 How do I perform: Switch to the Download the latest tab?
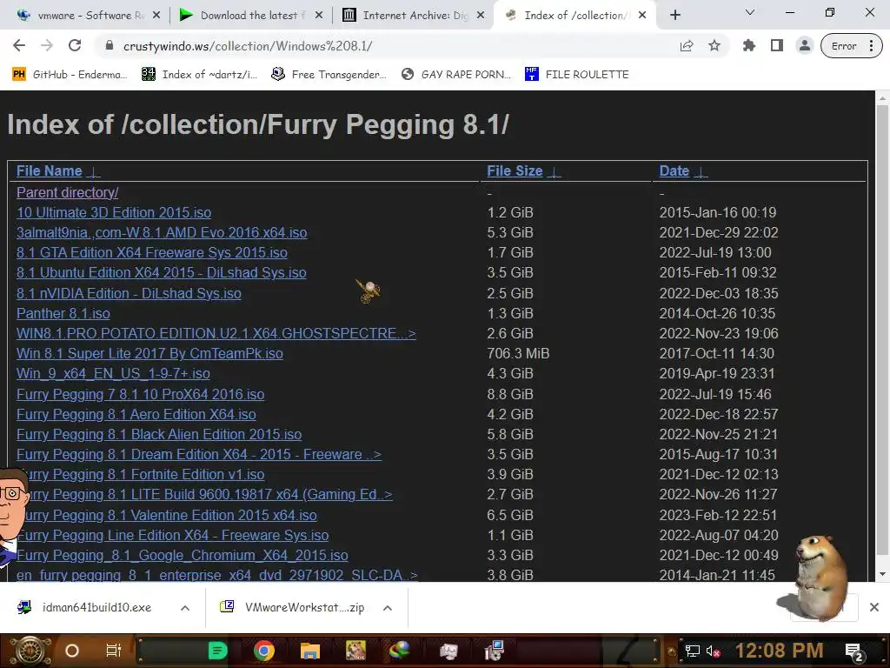(x=249, y=16)
